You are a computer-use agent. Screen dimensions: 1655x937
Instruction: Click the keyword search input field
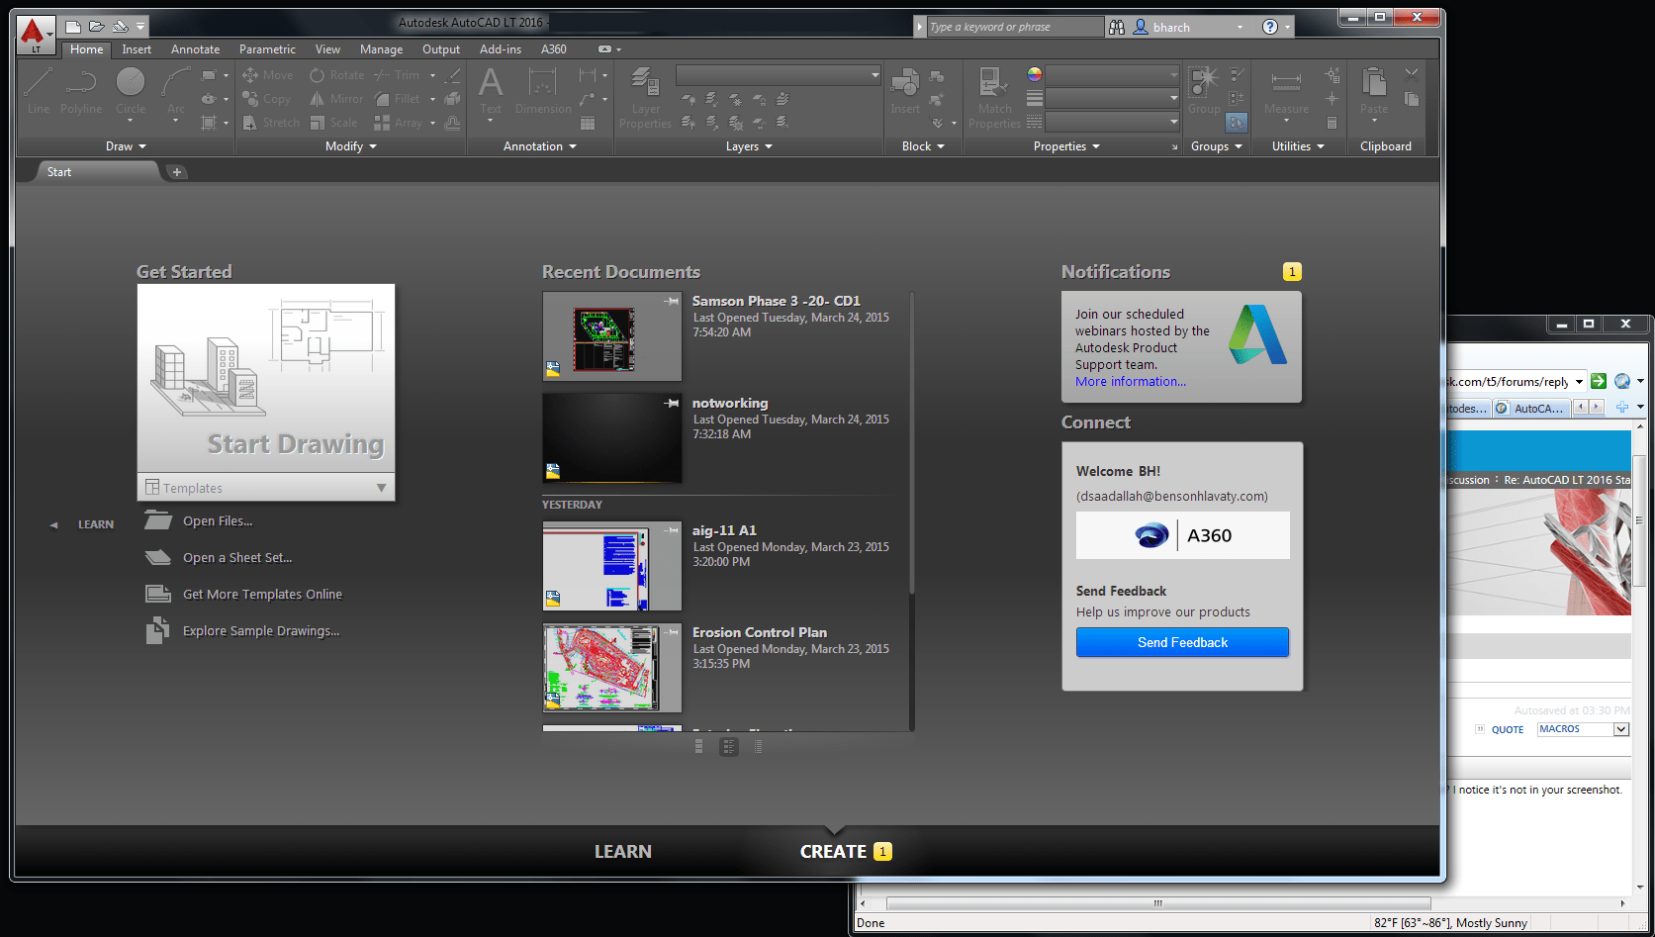click(1015, 27)
